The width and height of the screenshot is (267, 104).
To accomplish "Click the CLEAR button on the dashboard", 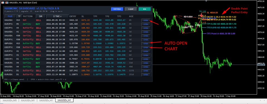I will coord(131,9).
